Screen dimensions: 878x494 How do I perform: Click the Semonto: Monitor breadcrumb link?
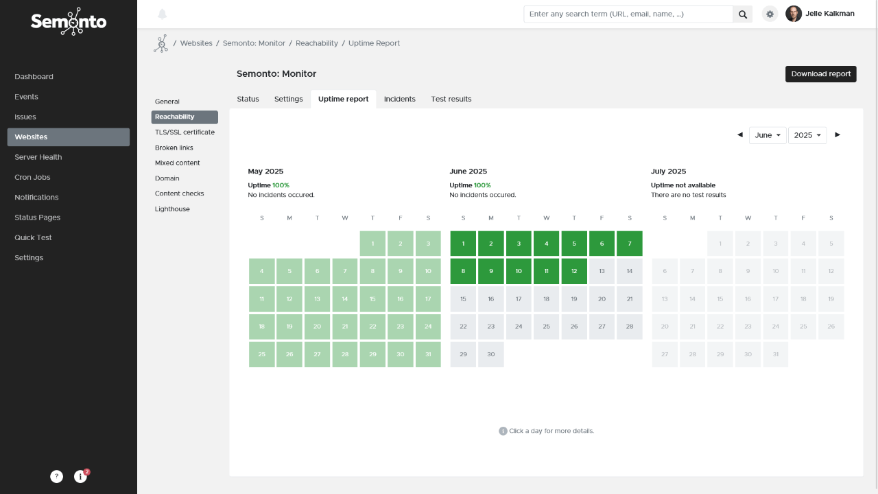click(x=254, y=43)
